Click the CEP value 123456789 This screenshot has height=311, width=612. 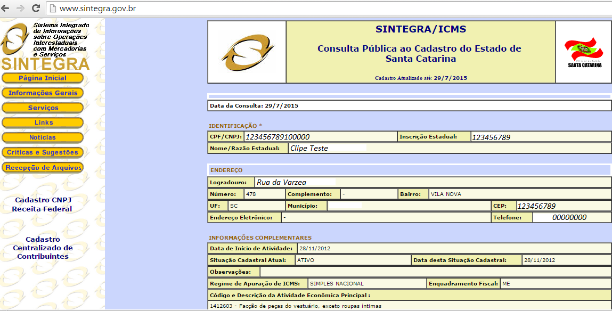[x=536, y=206]
